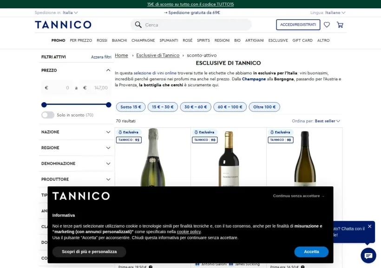The width and height of the screenshot is (381, 268).
Task: Click Scopri di più e personalizza
Action: (89, 252)
